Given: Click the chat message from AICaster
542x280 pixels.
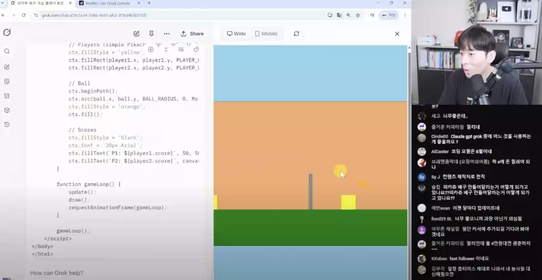Looking at the screenshot, I should coord(461,151).
